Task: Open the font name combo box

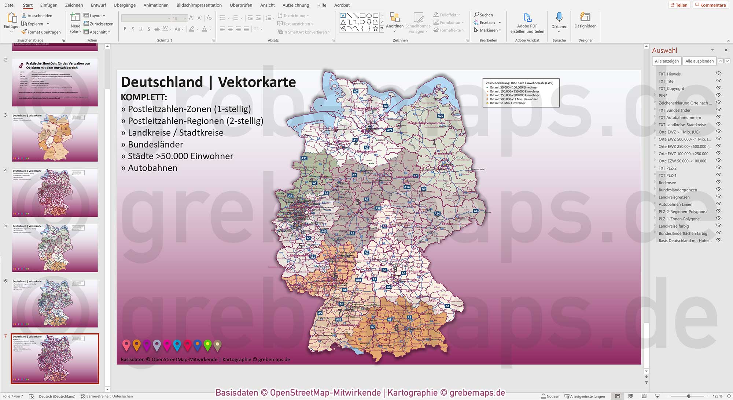Action: [146, 18]
